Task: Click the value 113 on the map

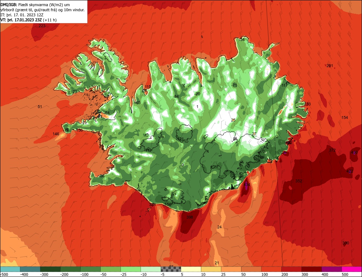Action: coord(148,150)
